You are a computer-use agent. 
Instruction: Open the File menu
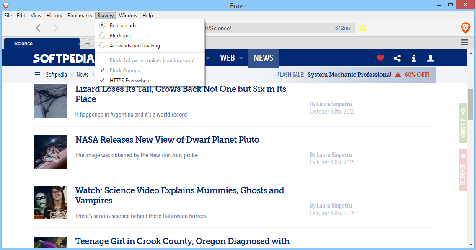coord(8,16)
